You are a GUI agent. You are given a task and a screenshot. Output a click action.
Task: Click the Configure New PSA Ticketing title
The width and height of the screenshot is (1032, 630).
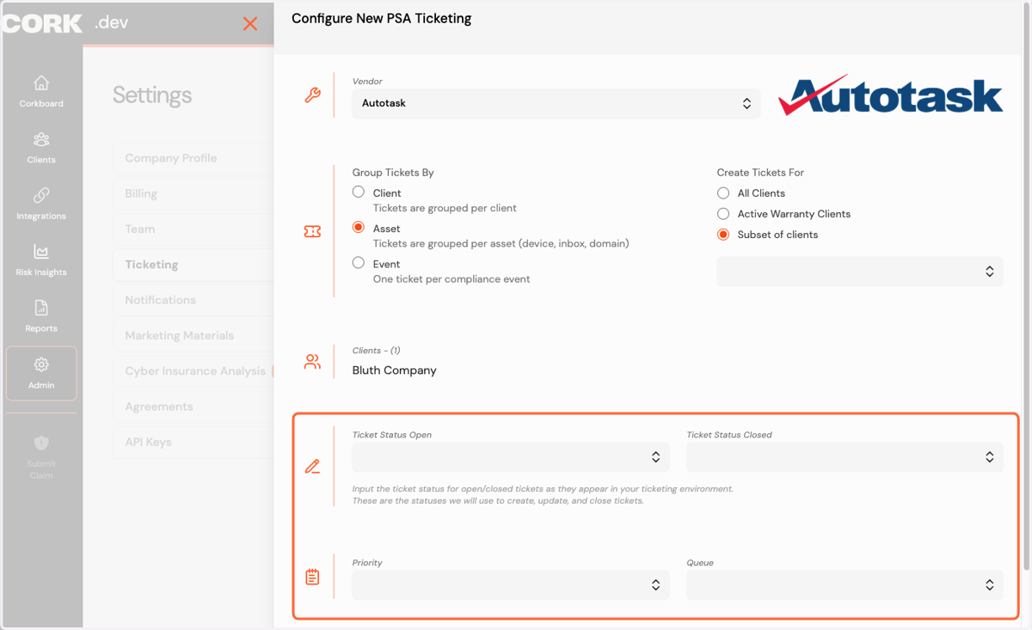pyautogui.click(x=382, y=18)
